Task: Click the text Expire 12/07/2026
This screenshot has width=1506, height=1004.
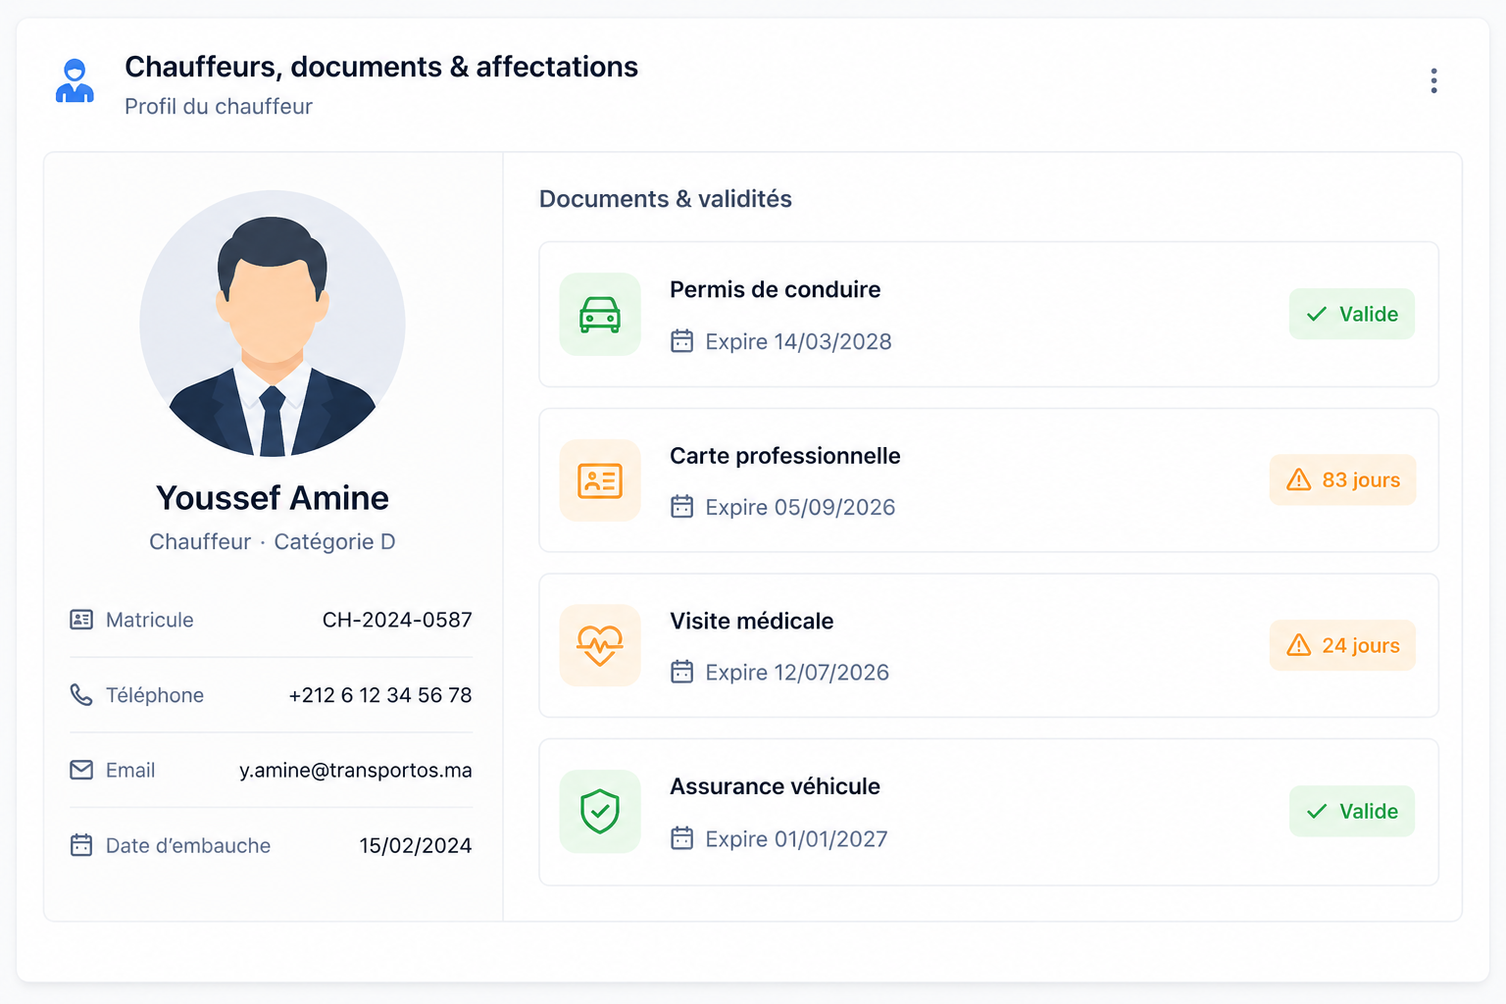Action: coord(797,673)
